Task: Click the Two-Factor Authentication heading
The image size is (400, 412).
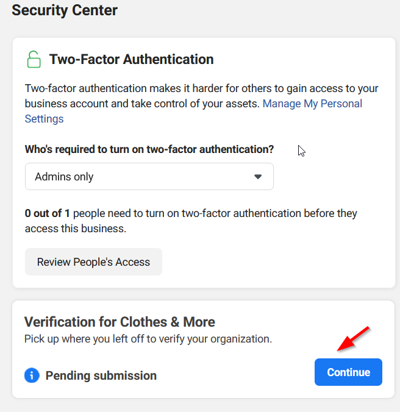Action: tap(132, 59)
